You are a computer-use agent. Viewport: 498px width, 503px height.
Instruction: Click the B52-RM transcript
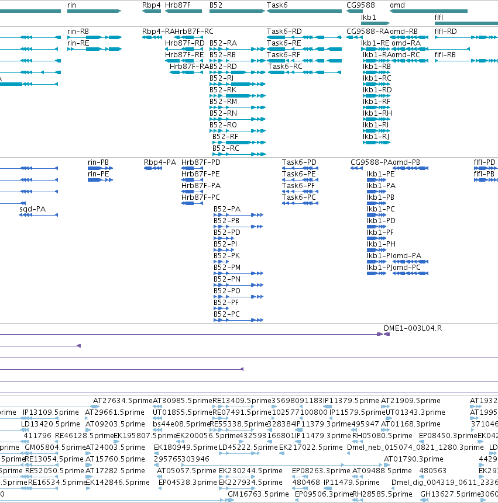238,107
